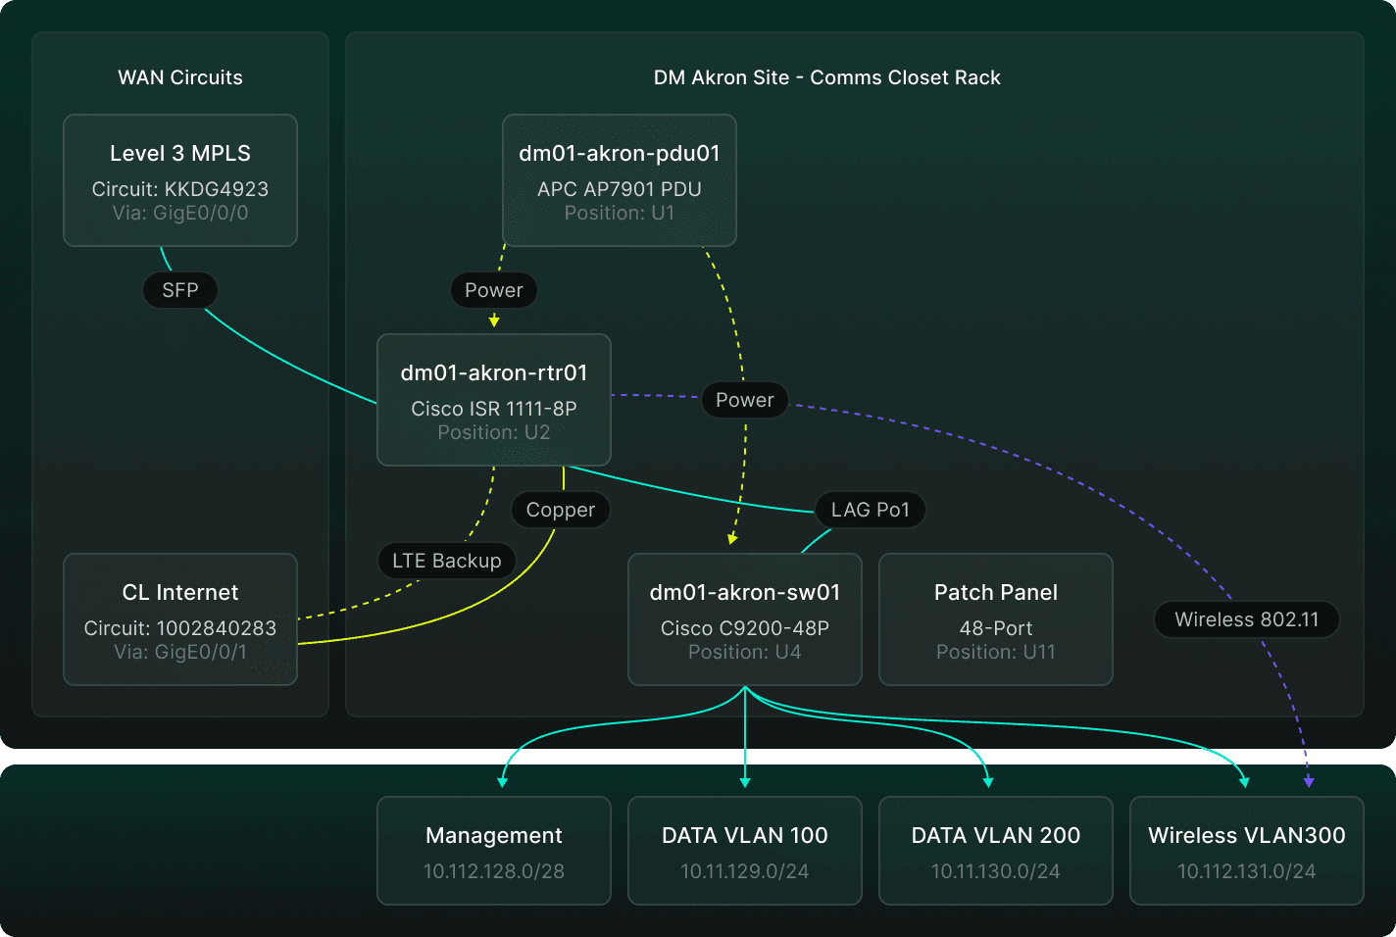
Task: Expand the WAN Circuits panel
Action: (180, 76)
